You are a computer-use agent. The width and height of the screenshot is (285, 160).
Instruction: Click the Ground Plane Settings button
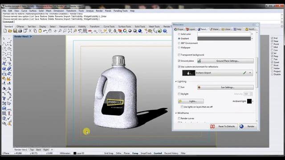[x=225, y=61]
